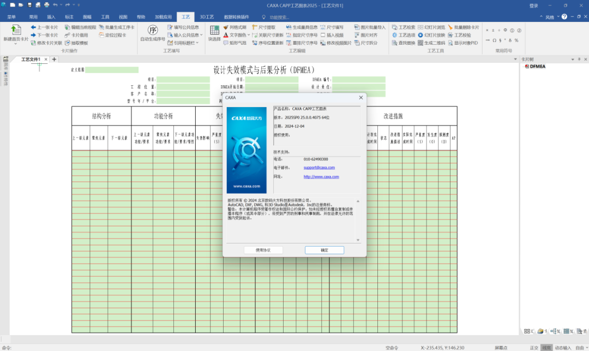Insert the % symbol from 常用符号
Image resolution: width=589 pixels, height=351 pixels.
tap(516, 40)
